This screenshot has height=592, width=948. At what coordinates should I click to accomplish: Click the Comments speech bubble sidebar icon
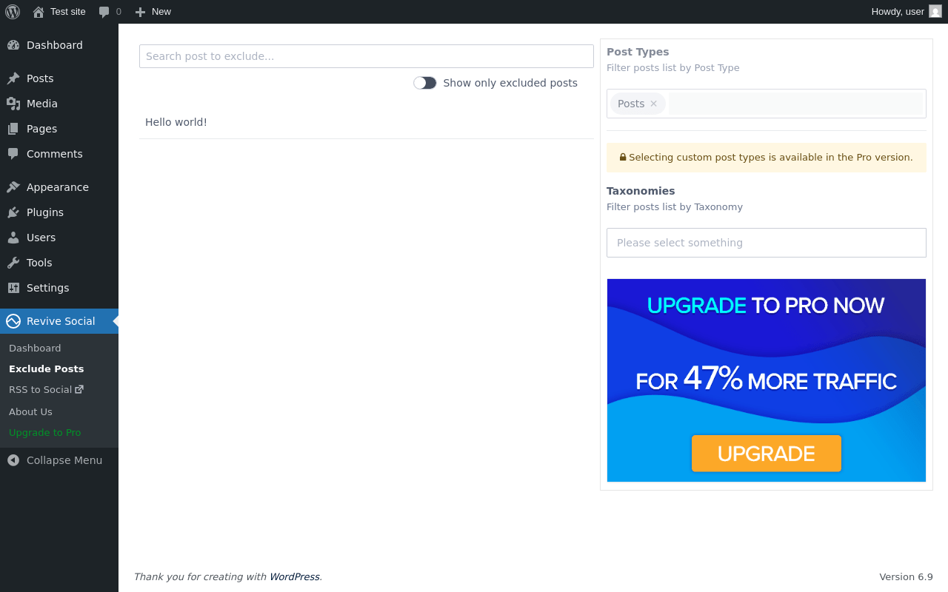click(13, 154)
